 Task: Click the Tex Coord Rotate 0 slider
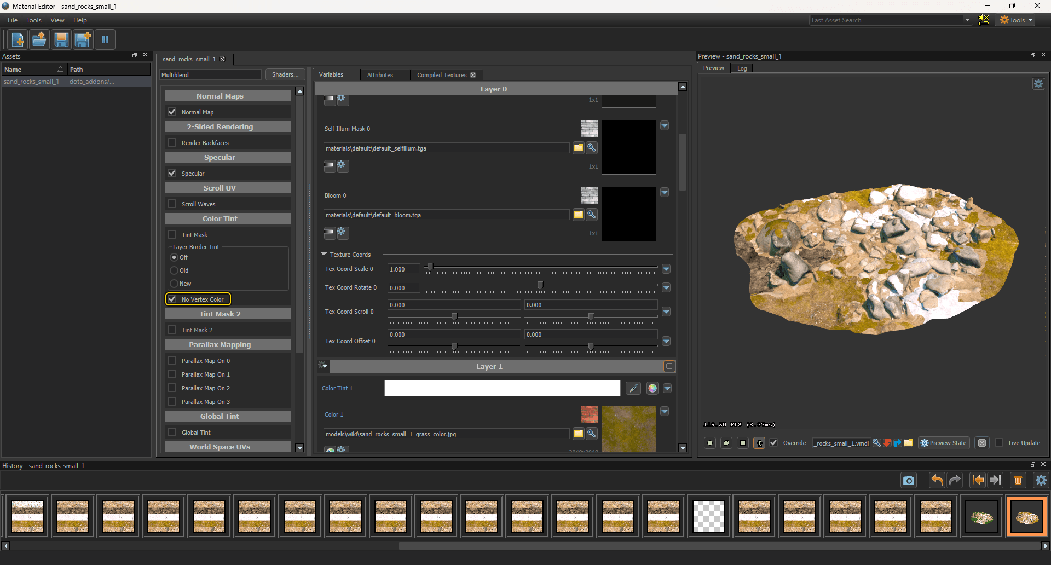click(x=541, y=287)
